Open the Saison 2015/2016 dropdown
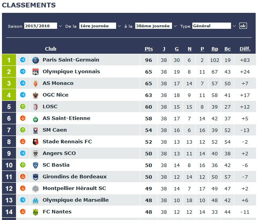 coord(43,26)
